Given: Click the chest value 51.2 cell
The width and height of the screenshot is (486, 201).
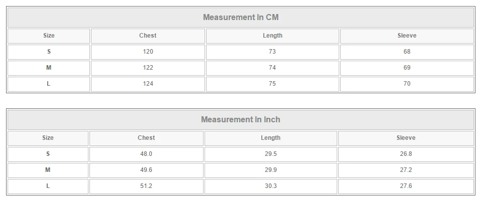Looking at the screenshot, I should click(x=146, y=186).
